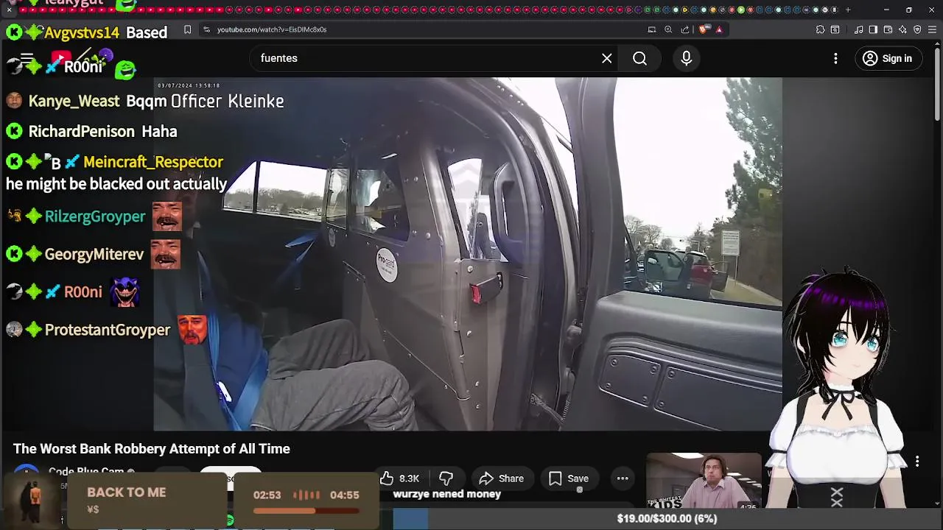Click the Sign in button
The image size is (943, 530).
pyautogui.click(x=888, y=58)
